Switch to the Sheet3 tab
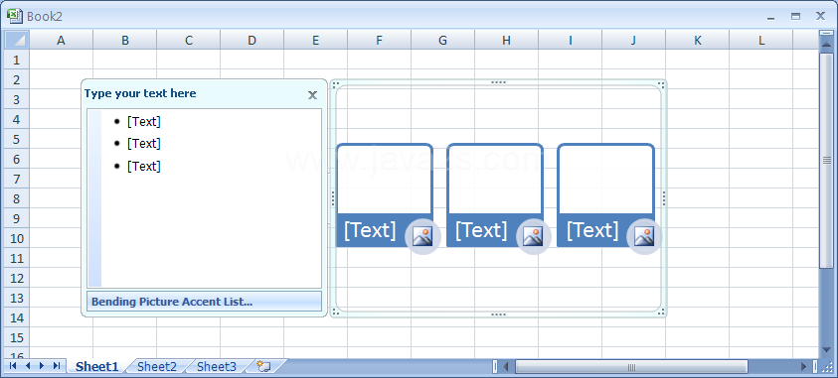 [x=217, y=366]
